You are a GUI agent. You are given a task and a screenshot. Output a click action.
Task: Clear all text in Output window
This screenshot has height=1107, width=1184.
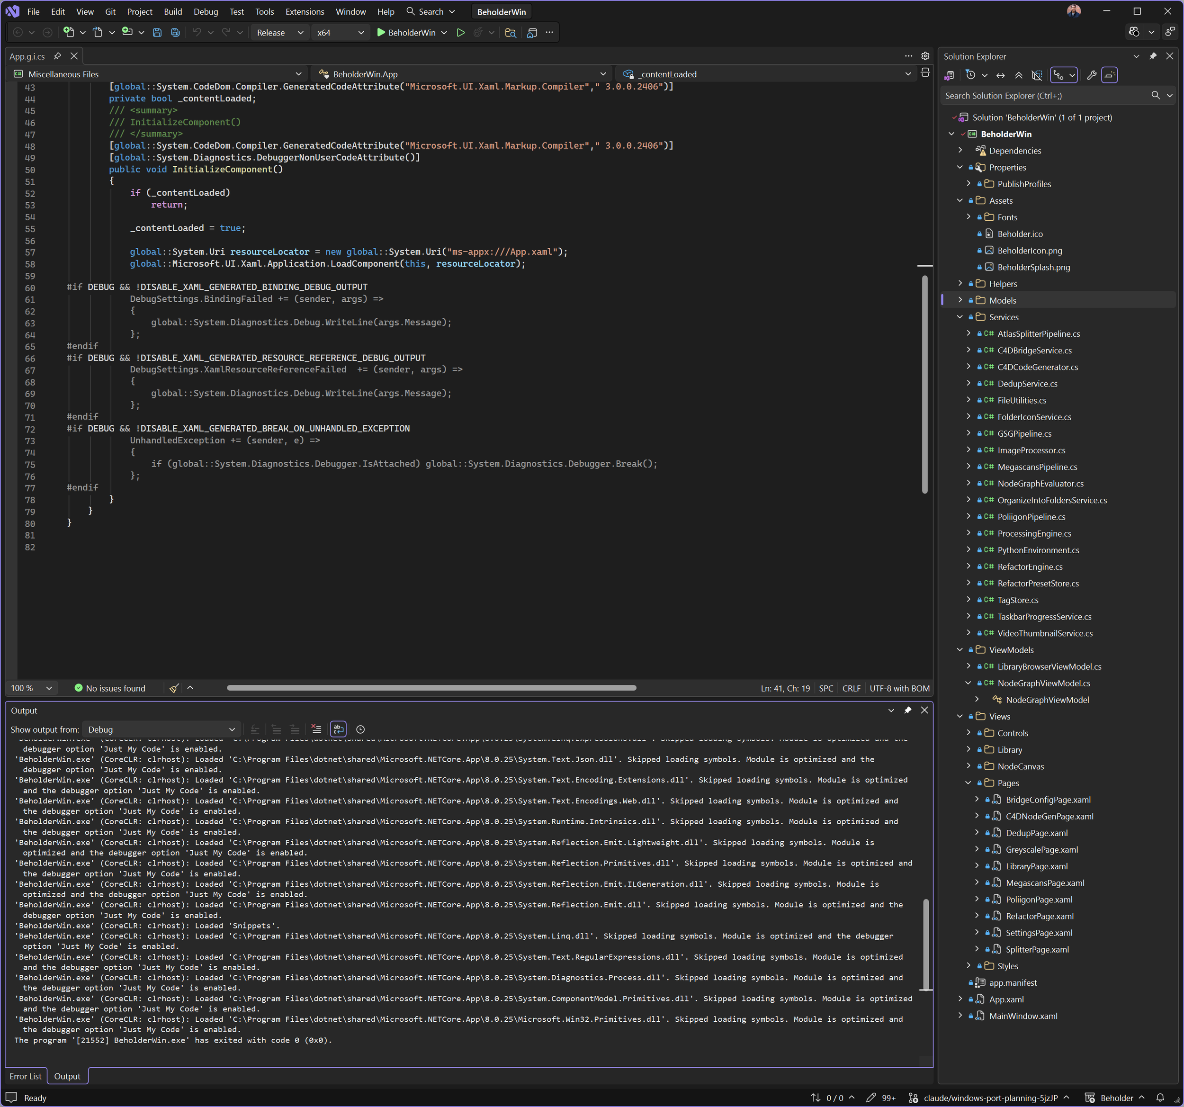click(x=316, y=729)
